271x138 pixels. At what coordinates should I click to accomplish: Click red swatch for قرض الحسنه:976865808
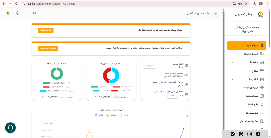pyautogui.click(x=46, y=87)
